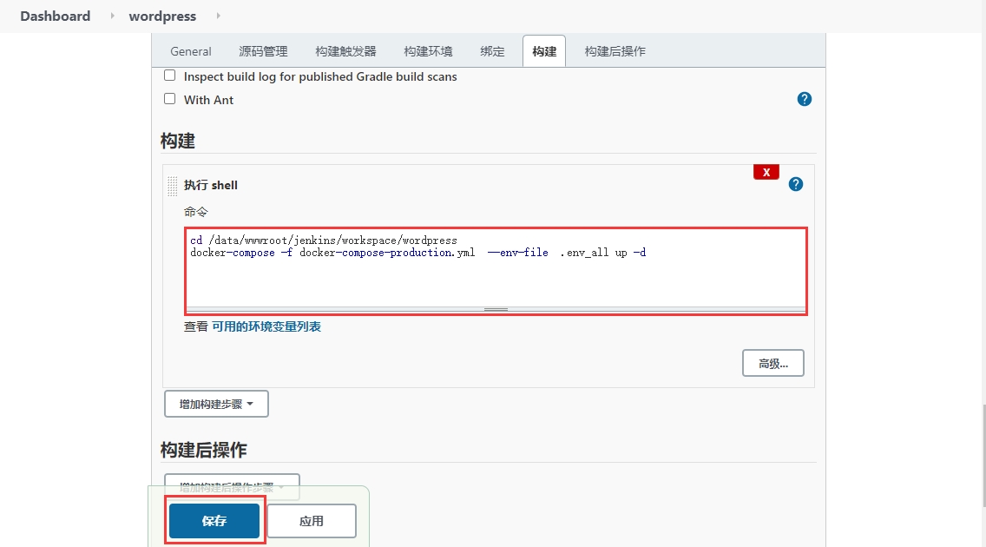This screenshot has height=547, width=986.
Task: Enable Inspect build log for Gradle scans
Action: [x=170, y=76]
